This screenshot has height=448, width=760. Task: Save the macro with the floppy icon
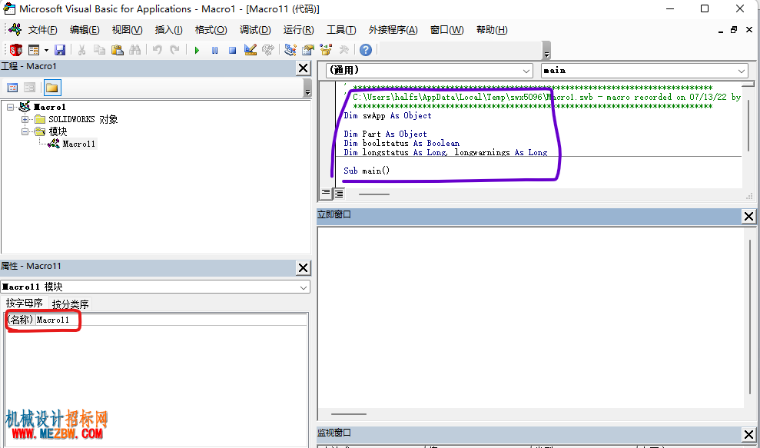[x=60, y=49]
